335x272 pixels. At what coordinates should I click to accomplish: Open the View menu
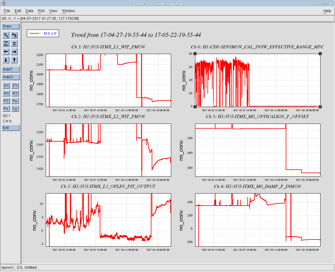(53, 11)
